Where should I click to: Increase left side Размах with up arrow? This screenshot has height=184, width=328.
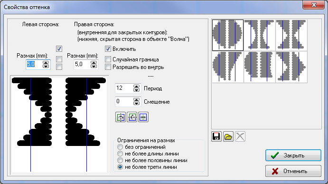click(46, 62)
